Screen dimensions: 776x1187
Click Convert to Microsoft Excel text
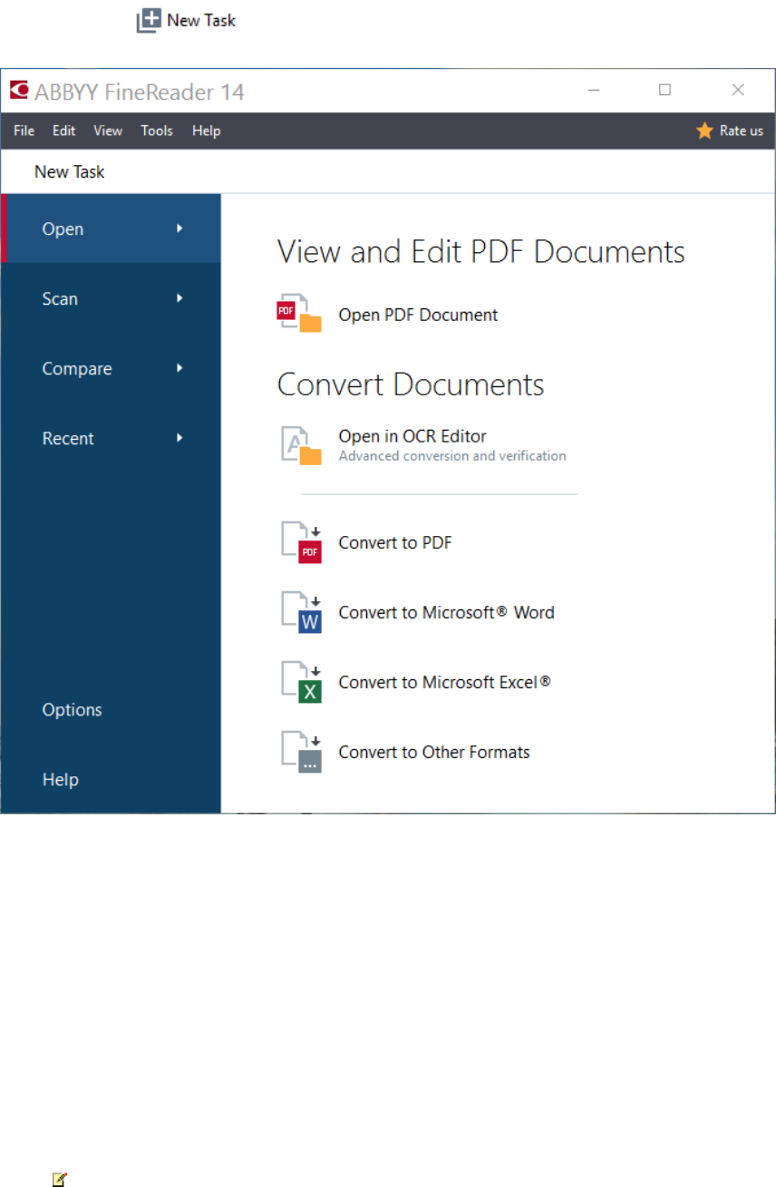coord(444,682)
